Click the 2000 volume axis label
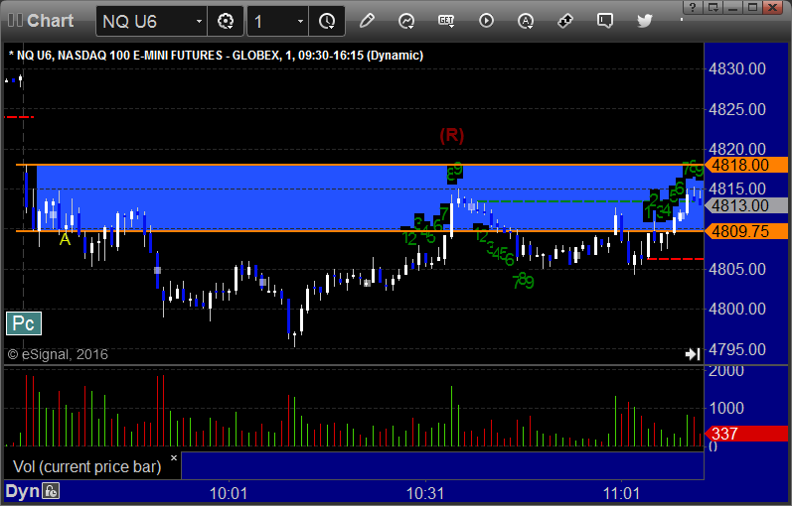The image size is (792, 506). pos(726,371)
